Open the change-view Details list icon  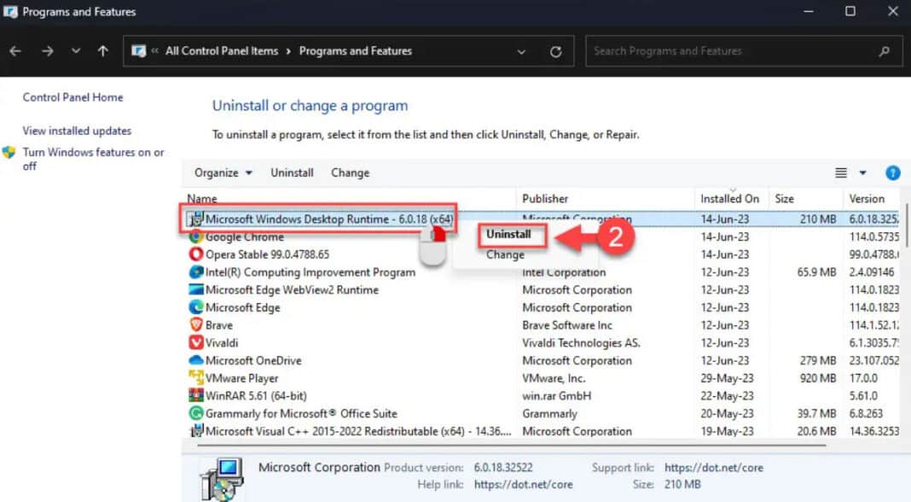841,172
